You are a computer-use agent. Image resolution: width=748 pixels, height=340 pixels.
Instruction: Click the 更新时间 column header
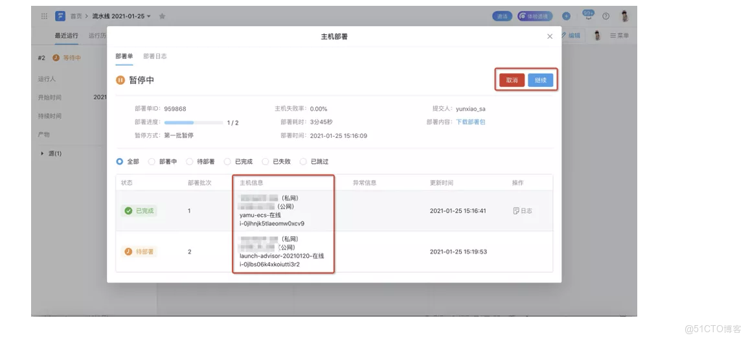(x=441, y=183)
